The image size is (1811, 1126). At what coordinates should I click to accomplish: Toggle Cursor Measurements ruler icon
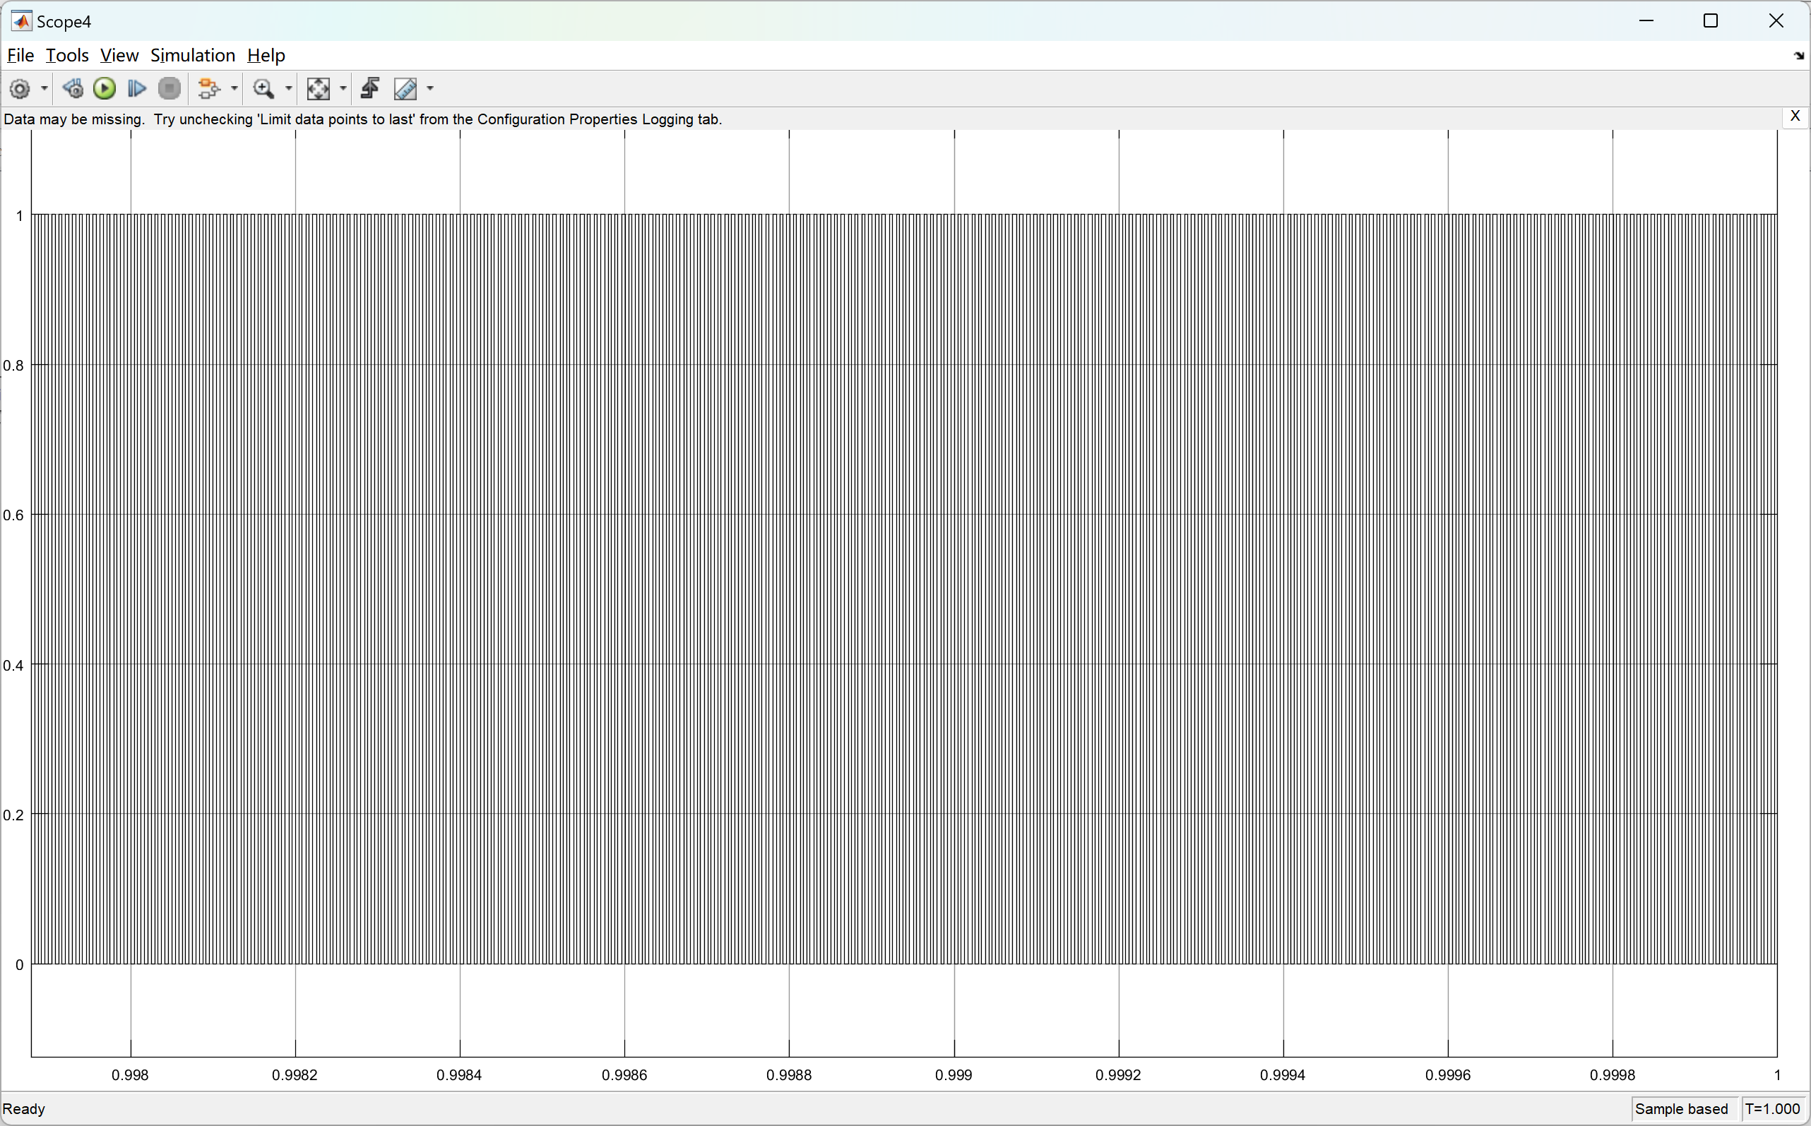(x=406, y=90)
